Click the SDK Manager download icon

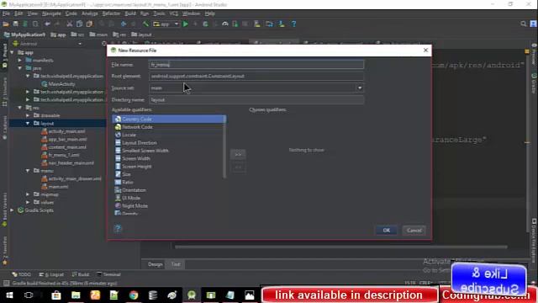pyautogui.click(x=282, y=24)
